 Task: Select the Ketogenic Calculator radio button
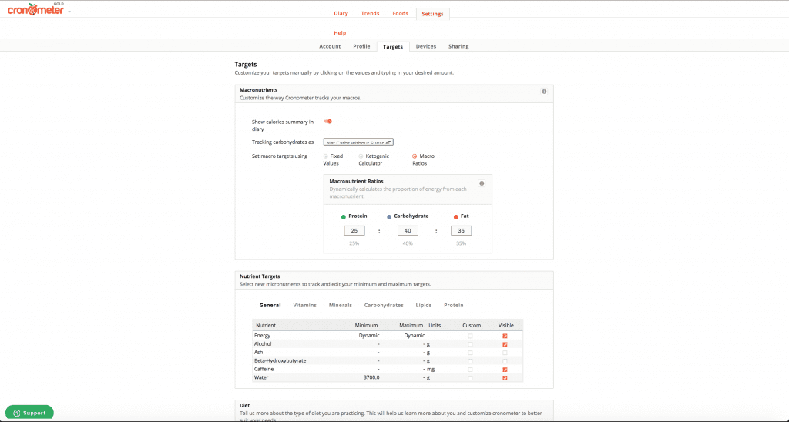coord(361,156)
